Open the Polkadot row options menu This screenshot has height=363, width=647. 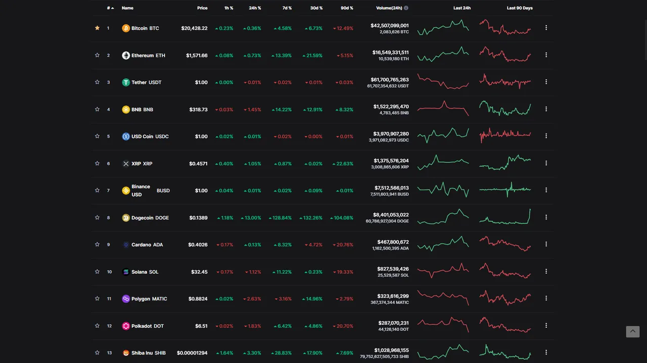point(546,325)
